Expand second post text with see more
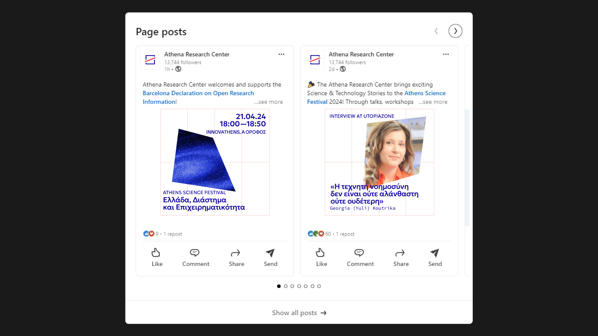 coord(433,102)
